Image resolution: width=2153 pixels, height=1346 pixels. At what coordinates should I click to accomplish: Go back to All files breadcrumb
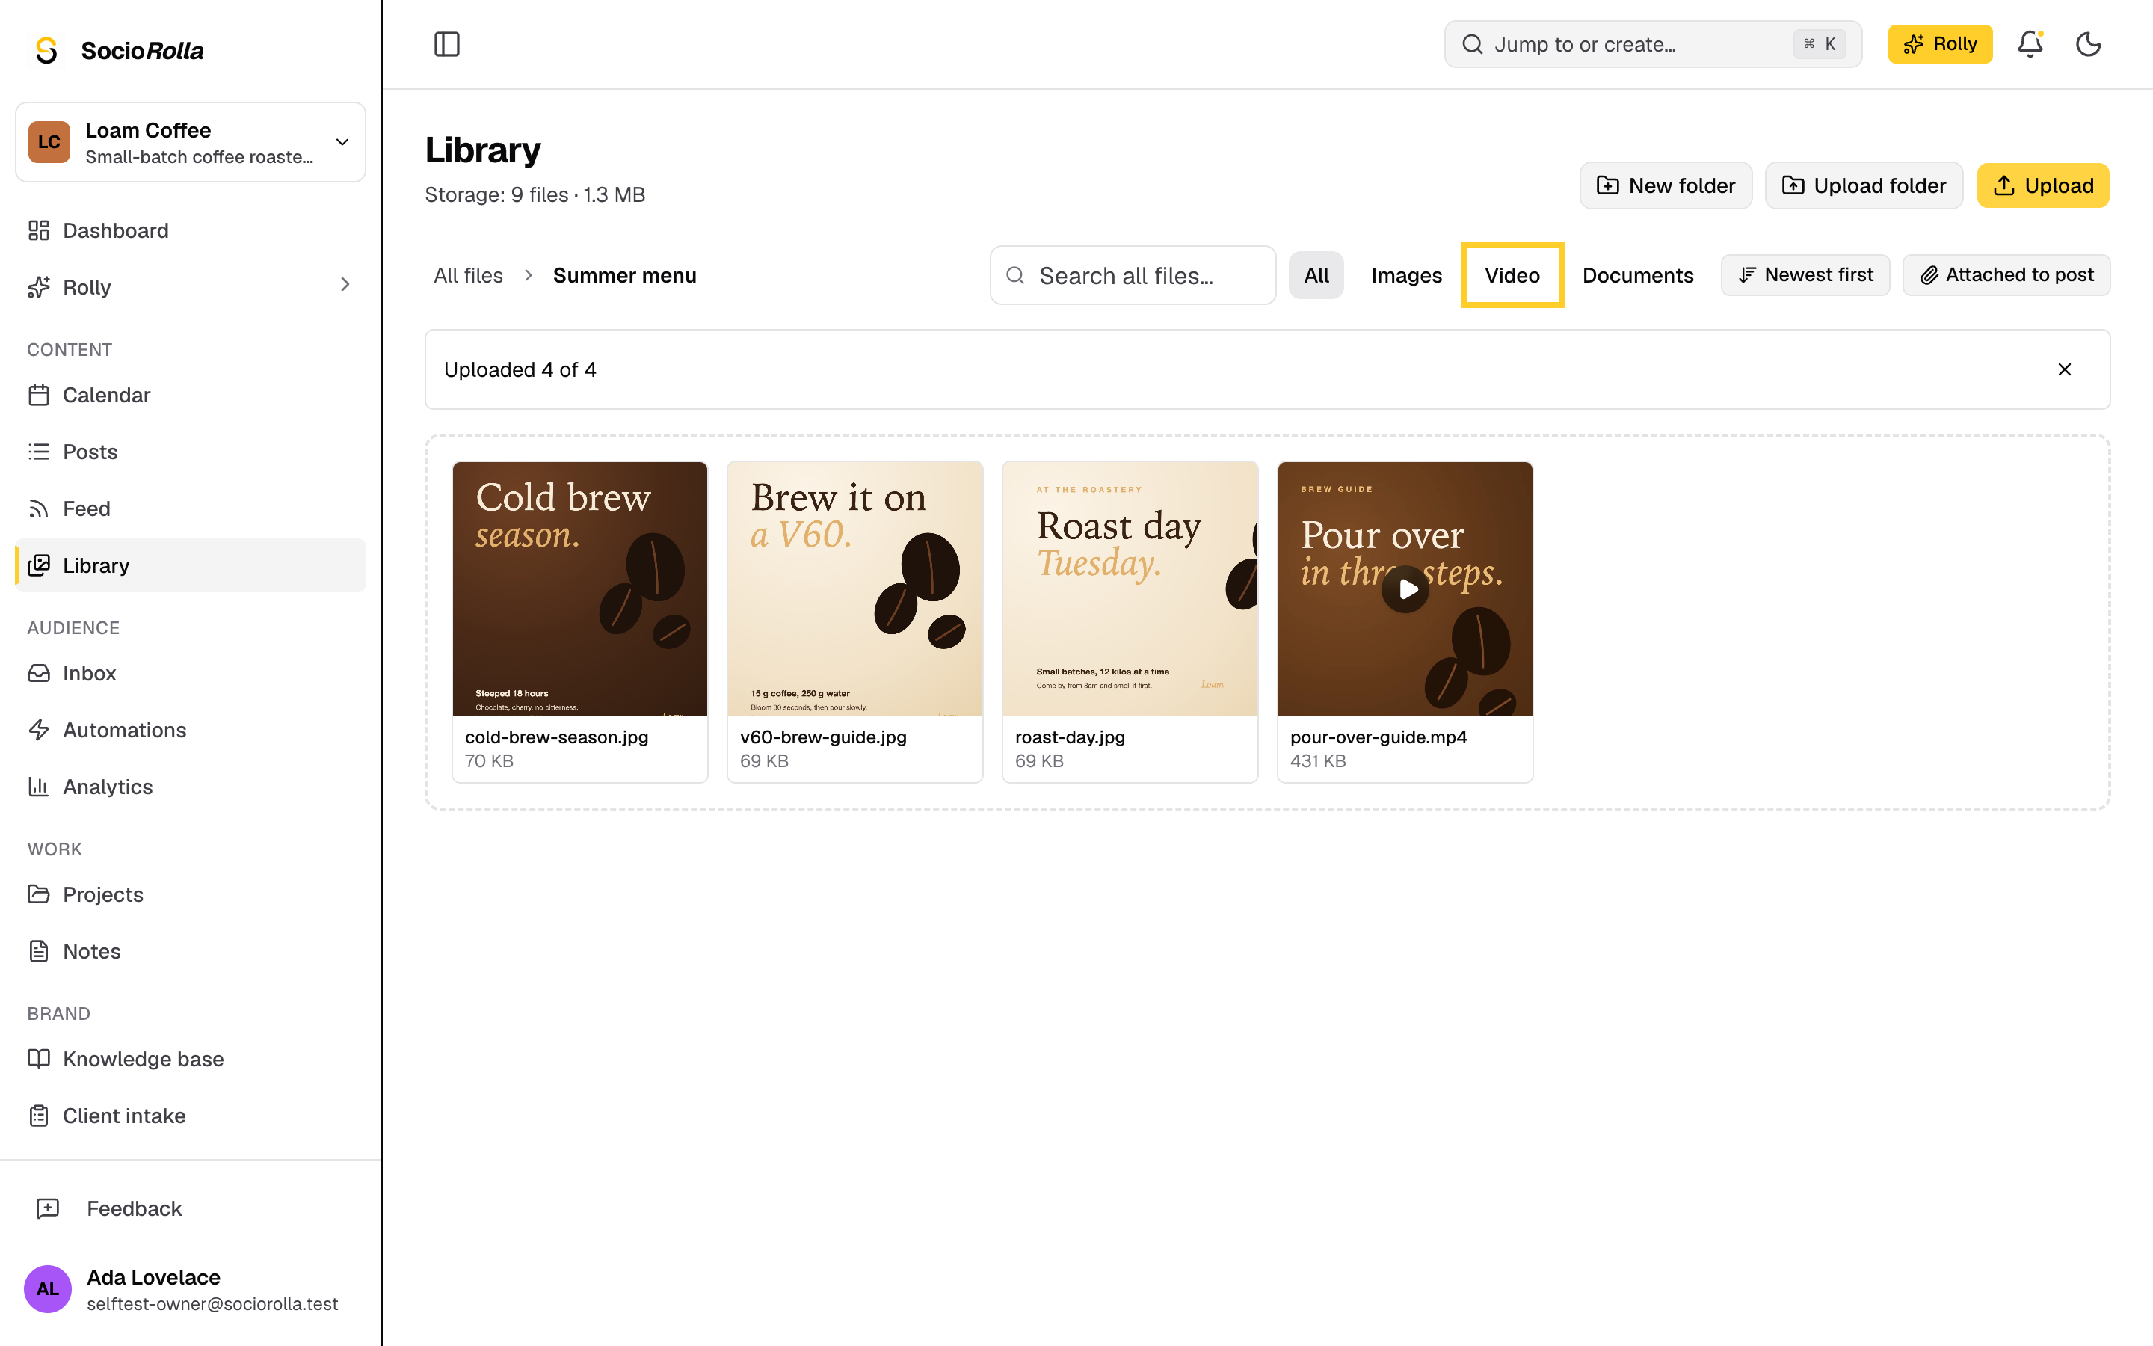point(468,275)
